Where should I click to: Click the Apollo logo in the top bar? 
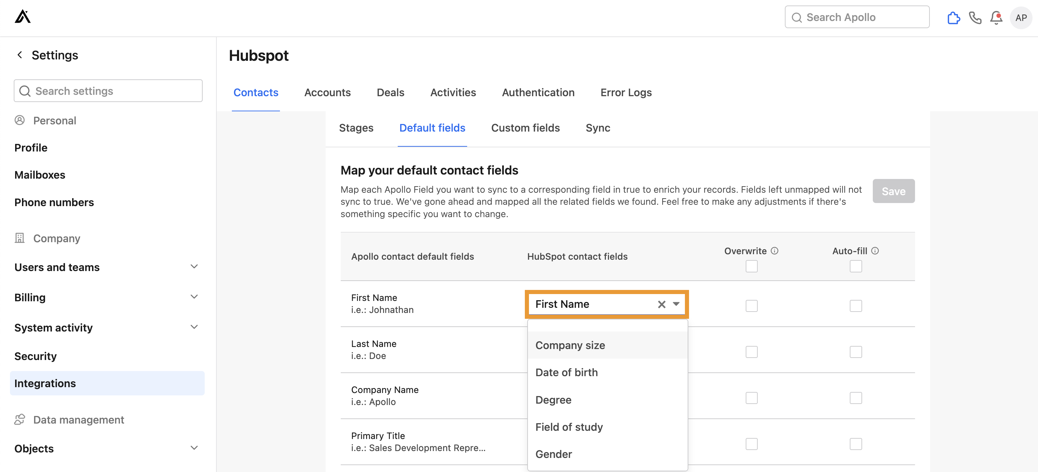[23, 16]
